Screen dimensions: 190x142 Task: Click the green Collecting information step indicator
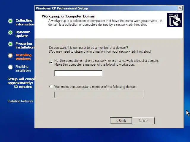coord(10,21)
